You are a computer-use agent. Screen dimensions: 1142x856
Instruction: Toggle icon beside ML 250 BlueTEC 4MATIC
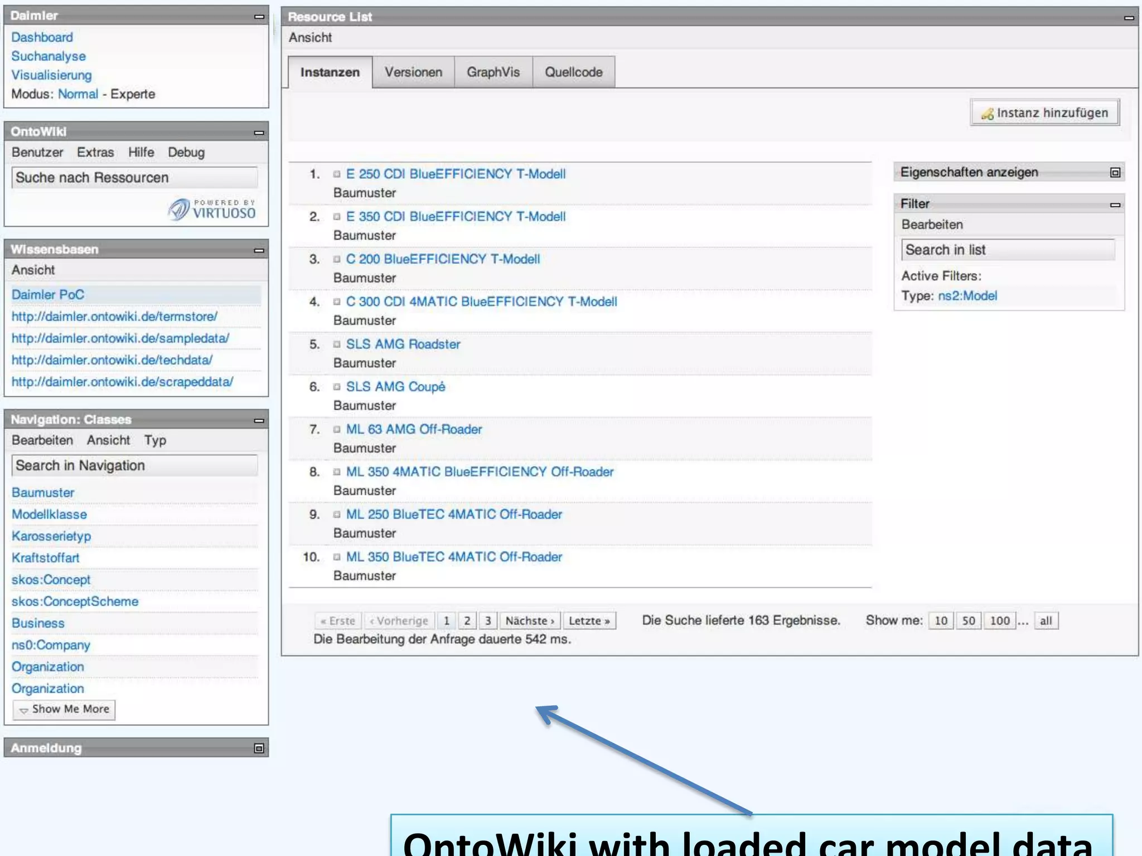(x=337, y=514)
